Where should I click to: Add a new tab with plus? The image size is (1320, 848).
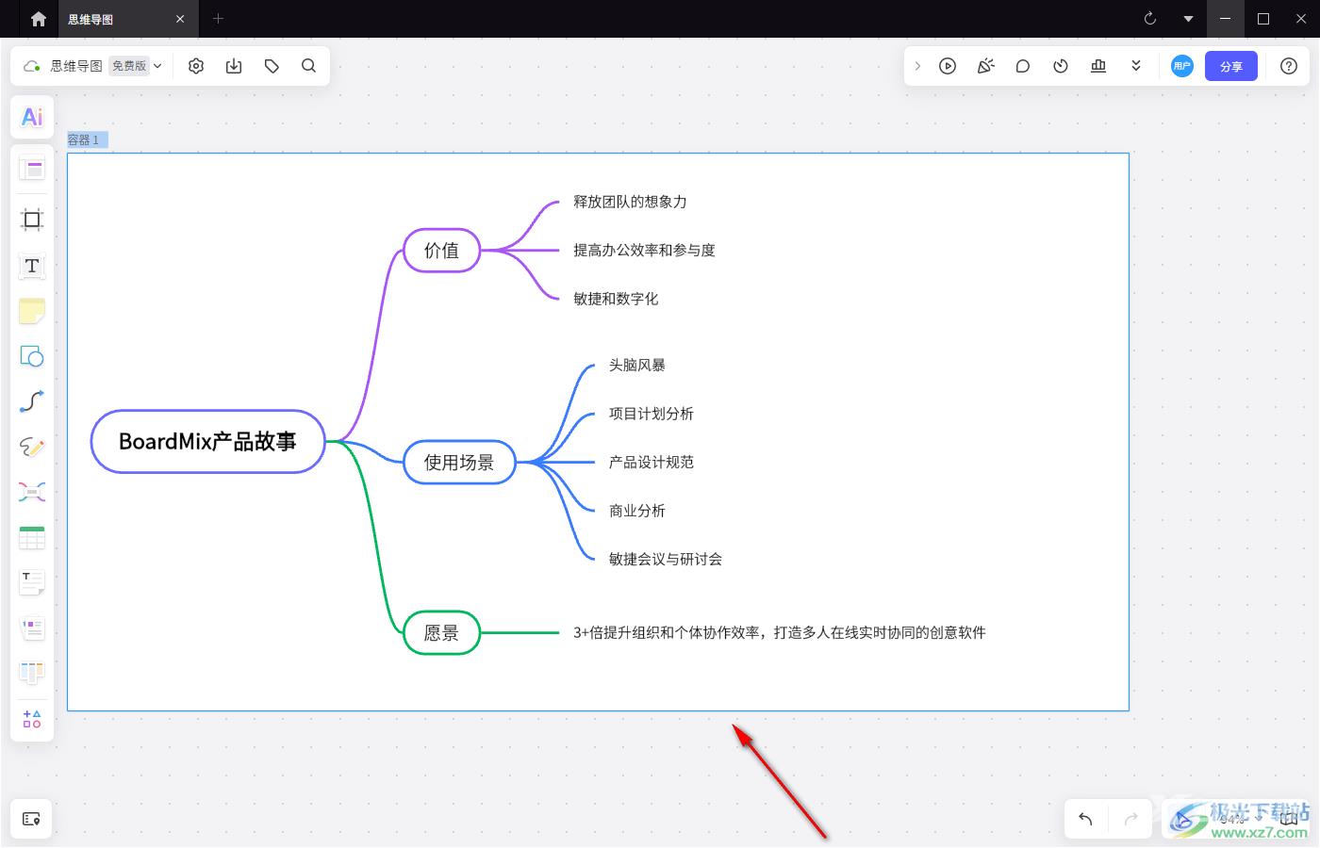tap(218, 19)
